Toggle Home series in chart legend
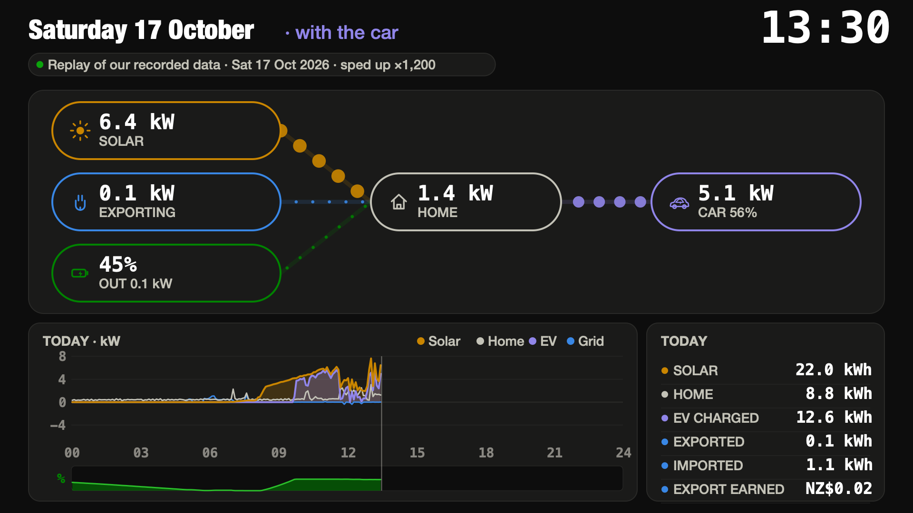913x513 pixels. [500, 341]
